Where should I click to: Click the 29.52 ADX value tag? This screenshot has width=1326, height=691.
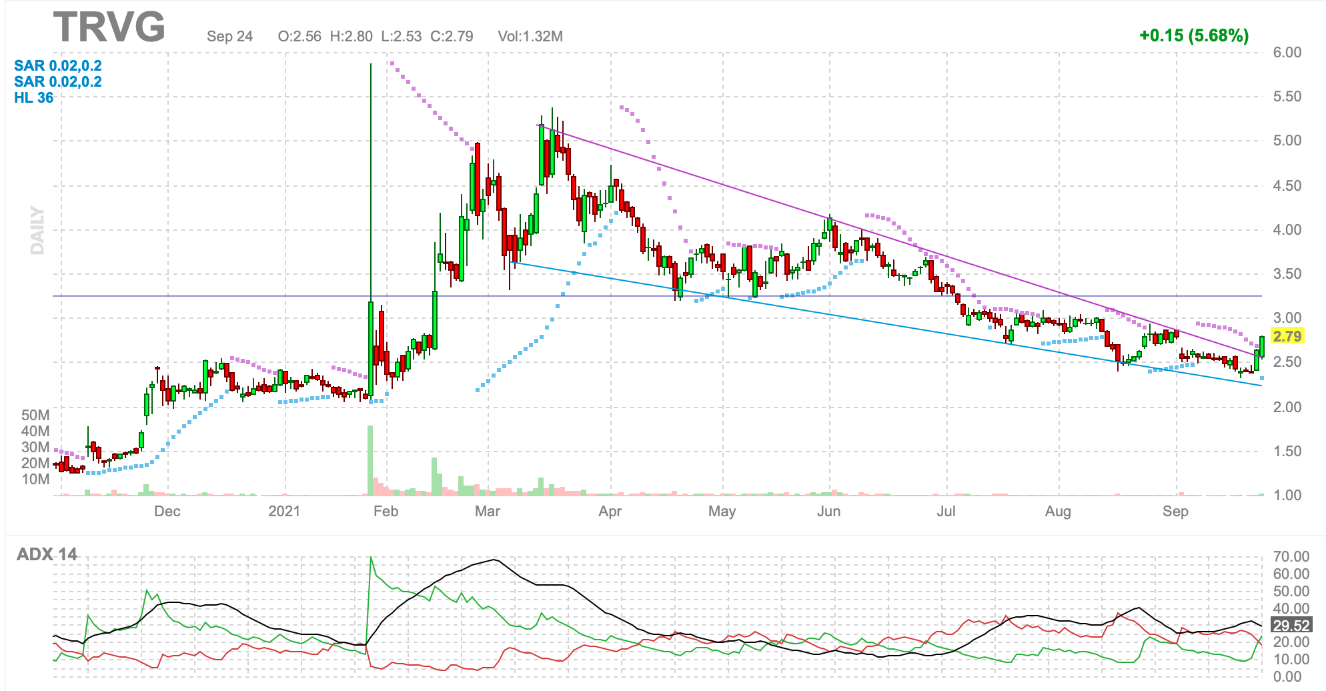click(x=1291, y=626)
